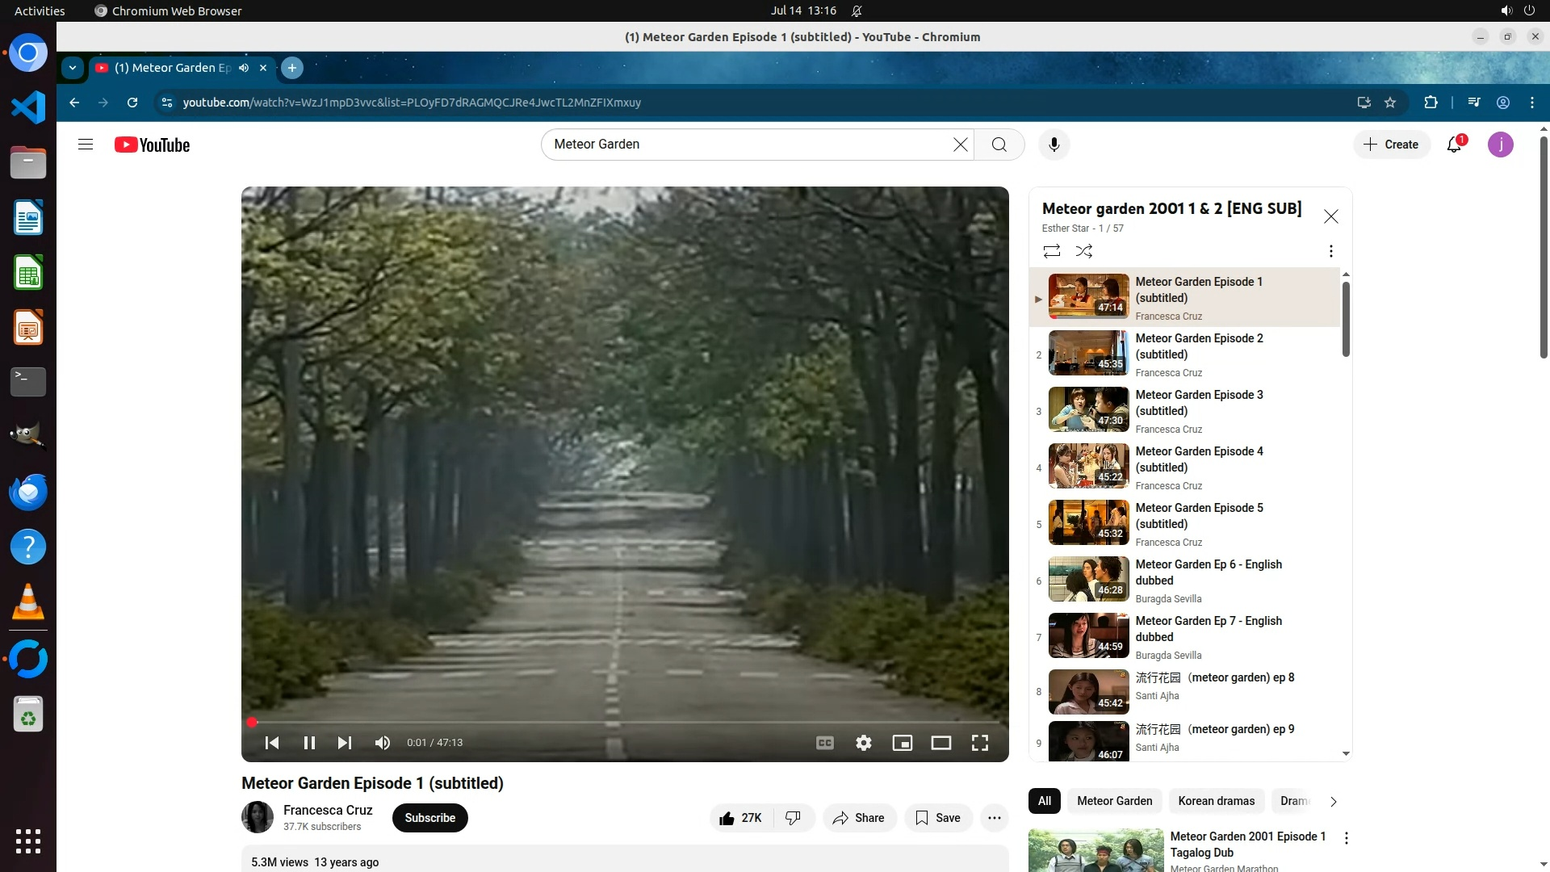Enable miniplayer mode
Screen dimensions: 1550x872
click(x=902, y=743)
